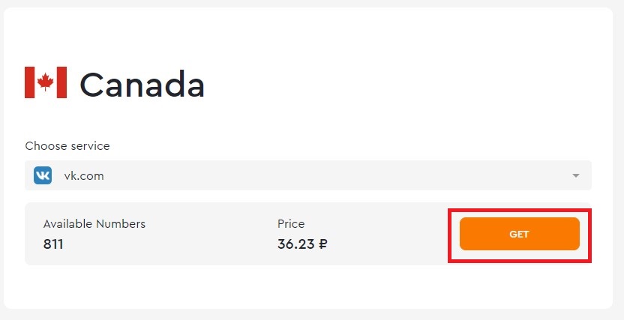Open the Choose service combo box
624x320 pixels.
click(308, 175)
